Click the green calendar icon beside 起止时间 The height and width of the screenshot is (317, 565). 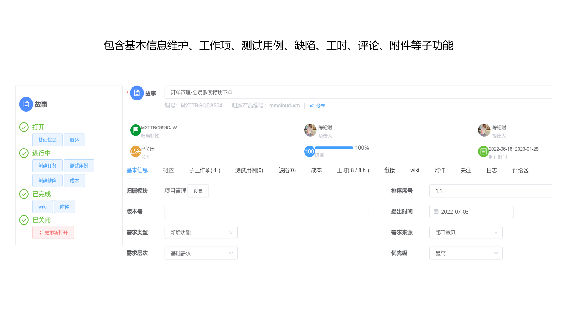pos(483,151)
